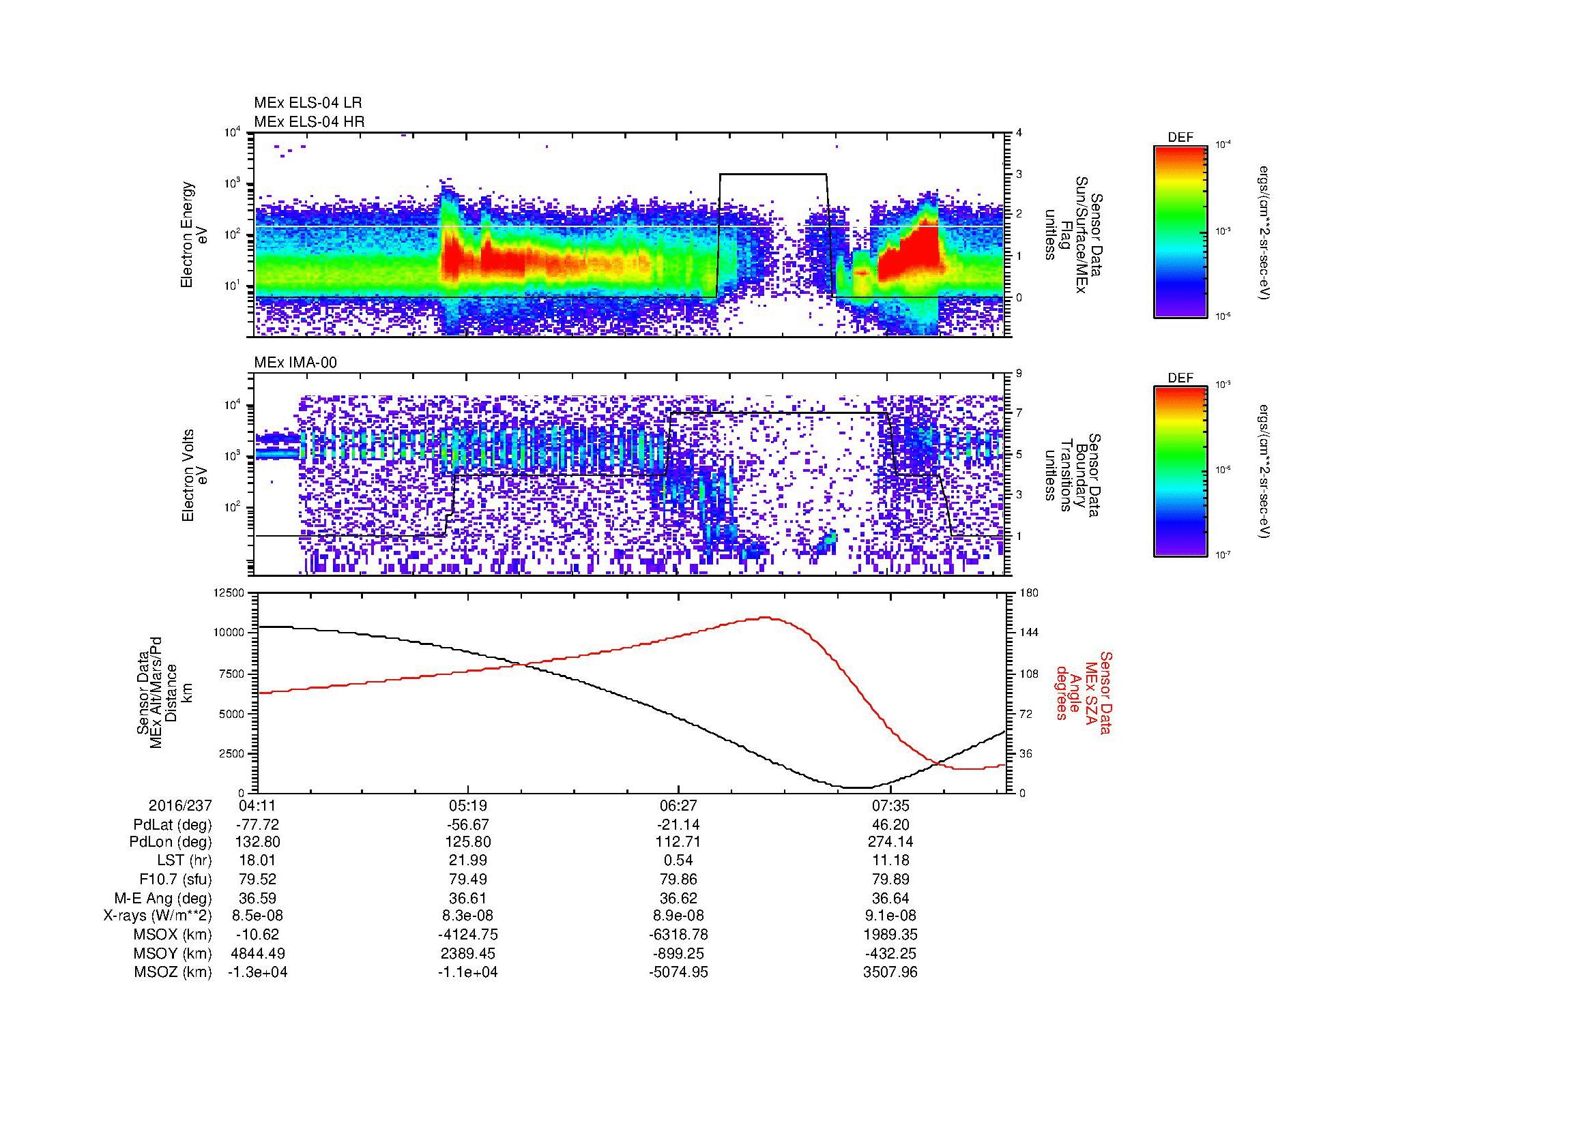Screen dimensions: 1596x1127
Task: Click the MSOZ value '-1.1e+04'
Action: click(x=467, y=972)
